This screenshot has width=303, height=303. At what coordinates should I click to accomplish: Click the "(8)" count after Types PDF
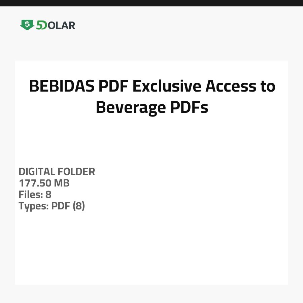pos(78,206)
